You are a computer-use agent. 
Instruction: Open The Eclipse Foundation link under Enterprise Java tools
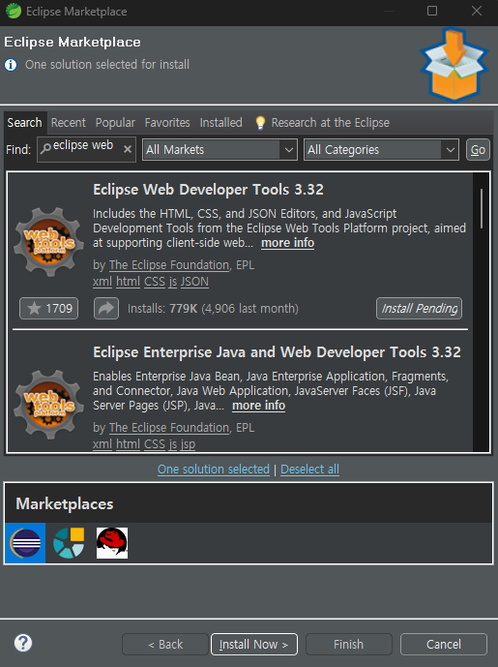169,427
